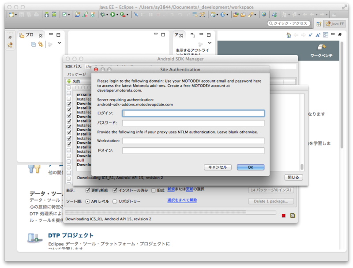Click Collapse All in the project explorer

[34, 45]
